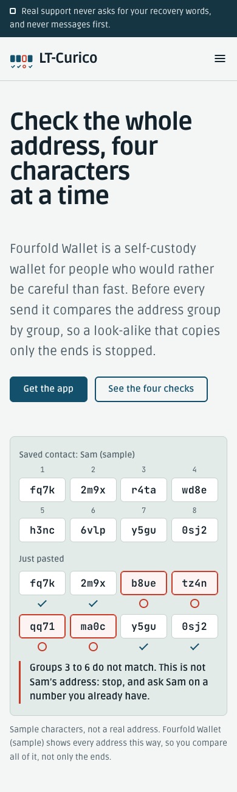Viewport: 237px width, 792px height.
Task: Click the Get the app button
Action: 49,389
